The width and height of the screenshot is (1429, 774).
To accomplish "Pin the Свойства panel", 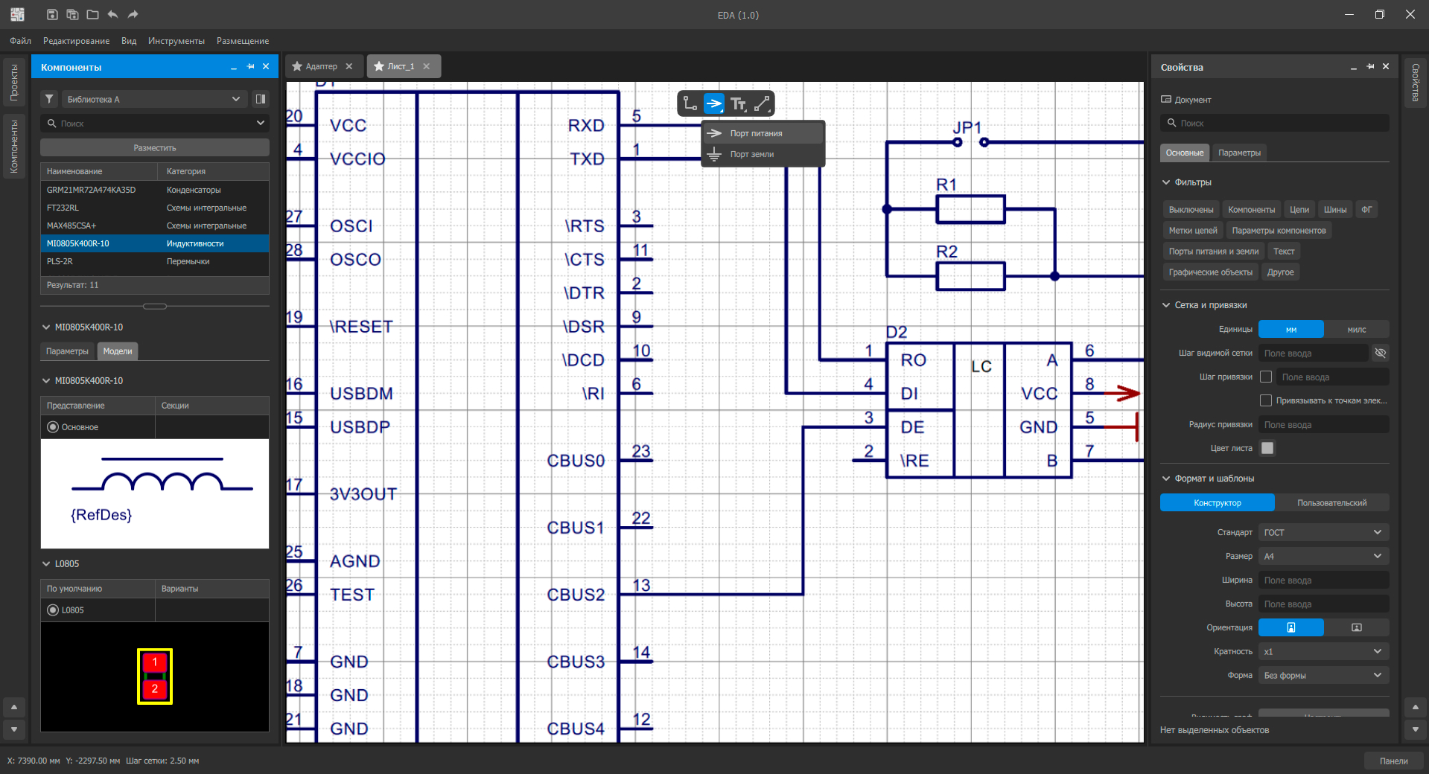I will [x=1370, y=67].
